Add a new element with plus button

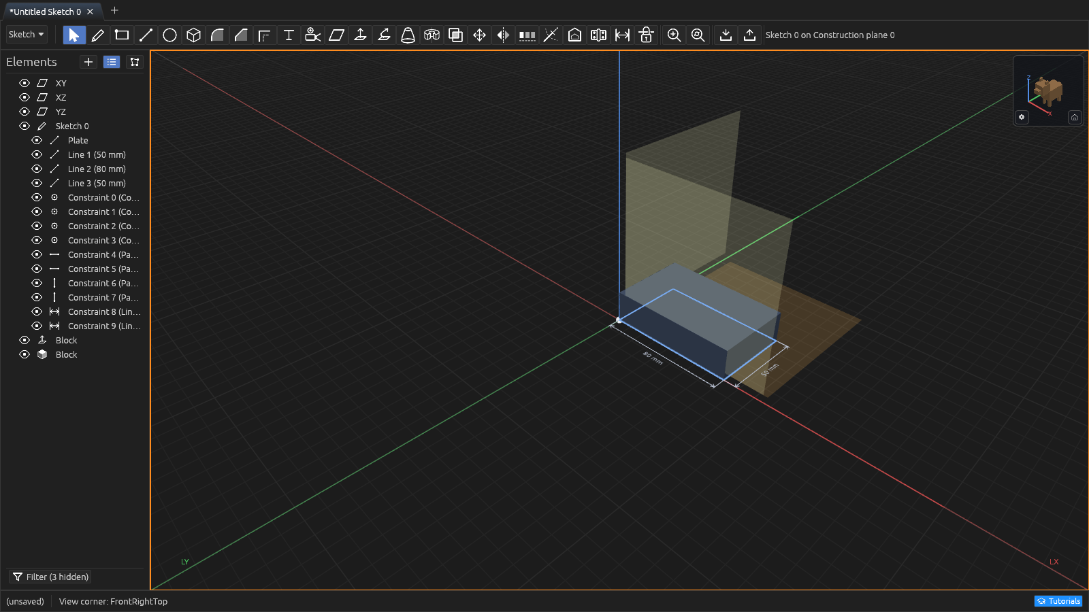(88, 62)
